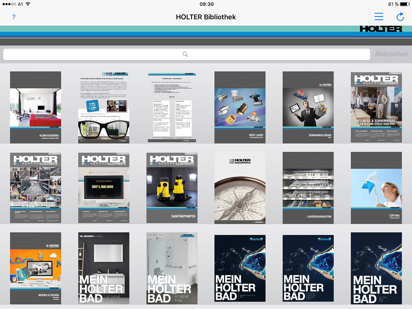This screenshot has height=309, width=412.
Task: Tap the 09:30 clock in status bar
Action: (x=207, y=4)
